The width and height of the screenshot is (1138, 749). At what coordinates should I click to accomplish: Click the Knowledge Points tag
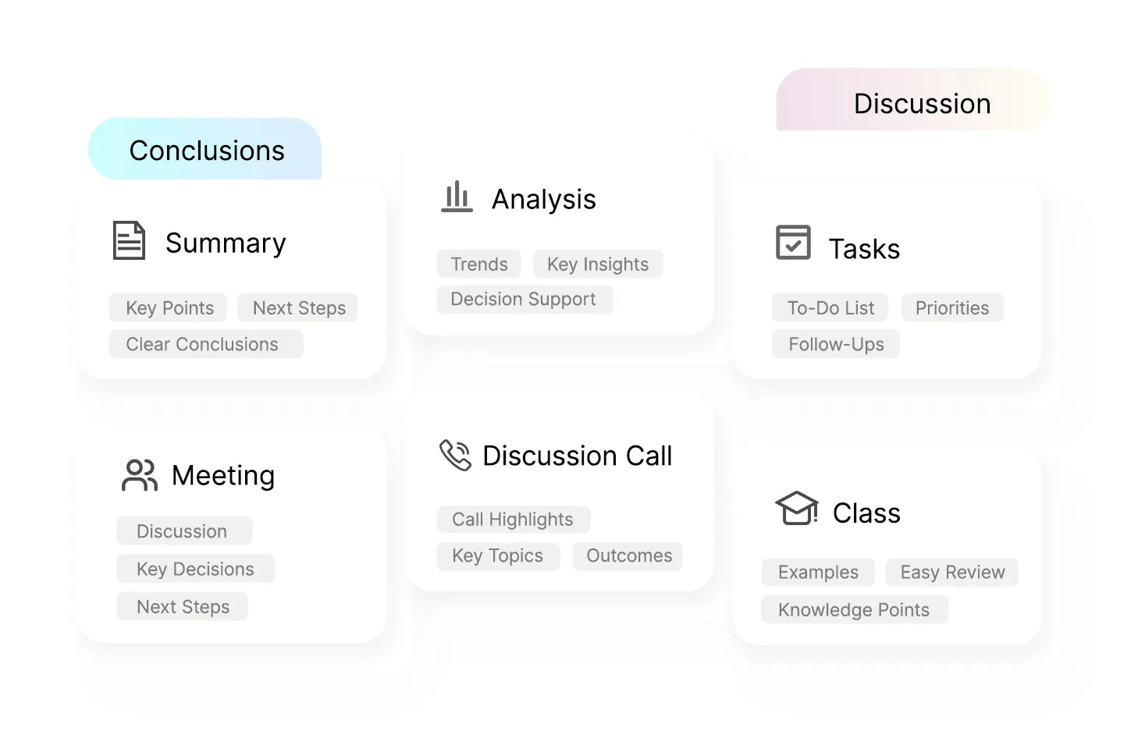pyautogui.click(x=853, y=610)
